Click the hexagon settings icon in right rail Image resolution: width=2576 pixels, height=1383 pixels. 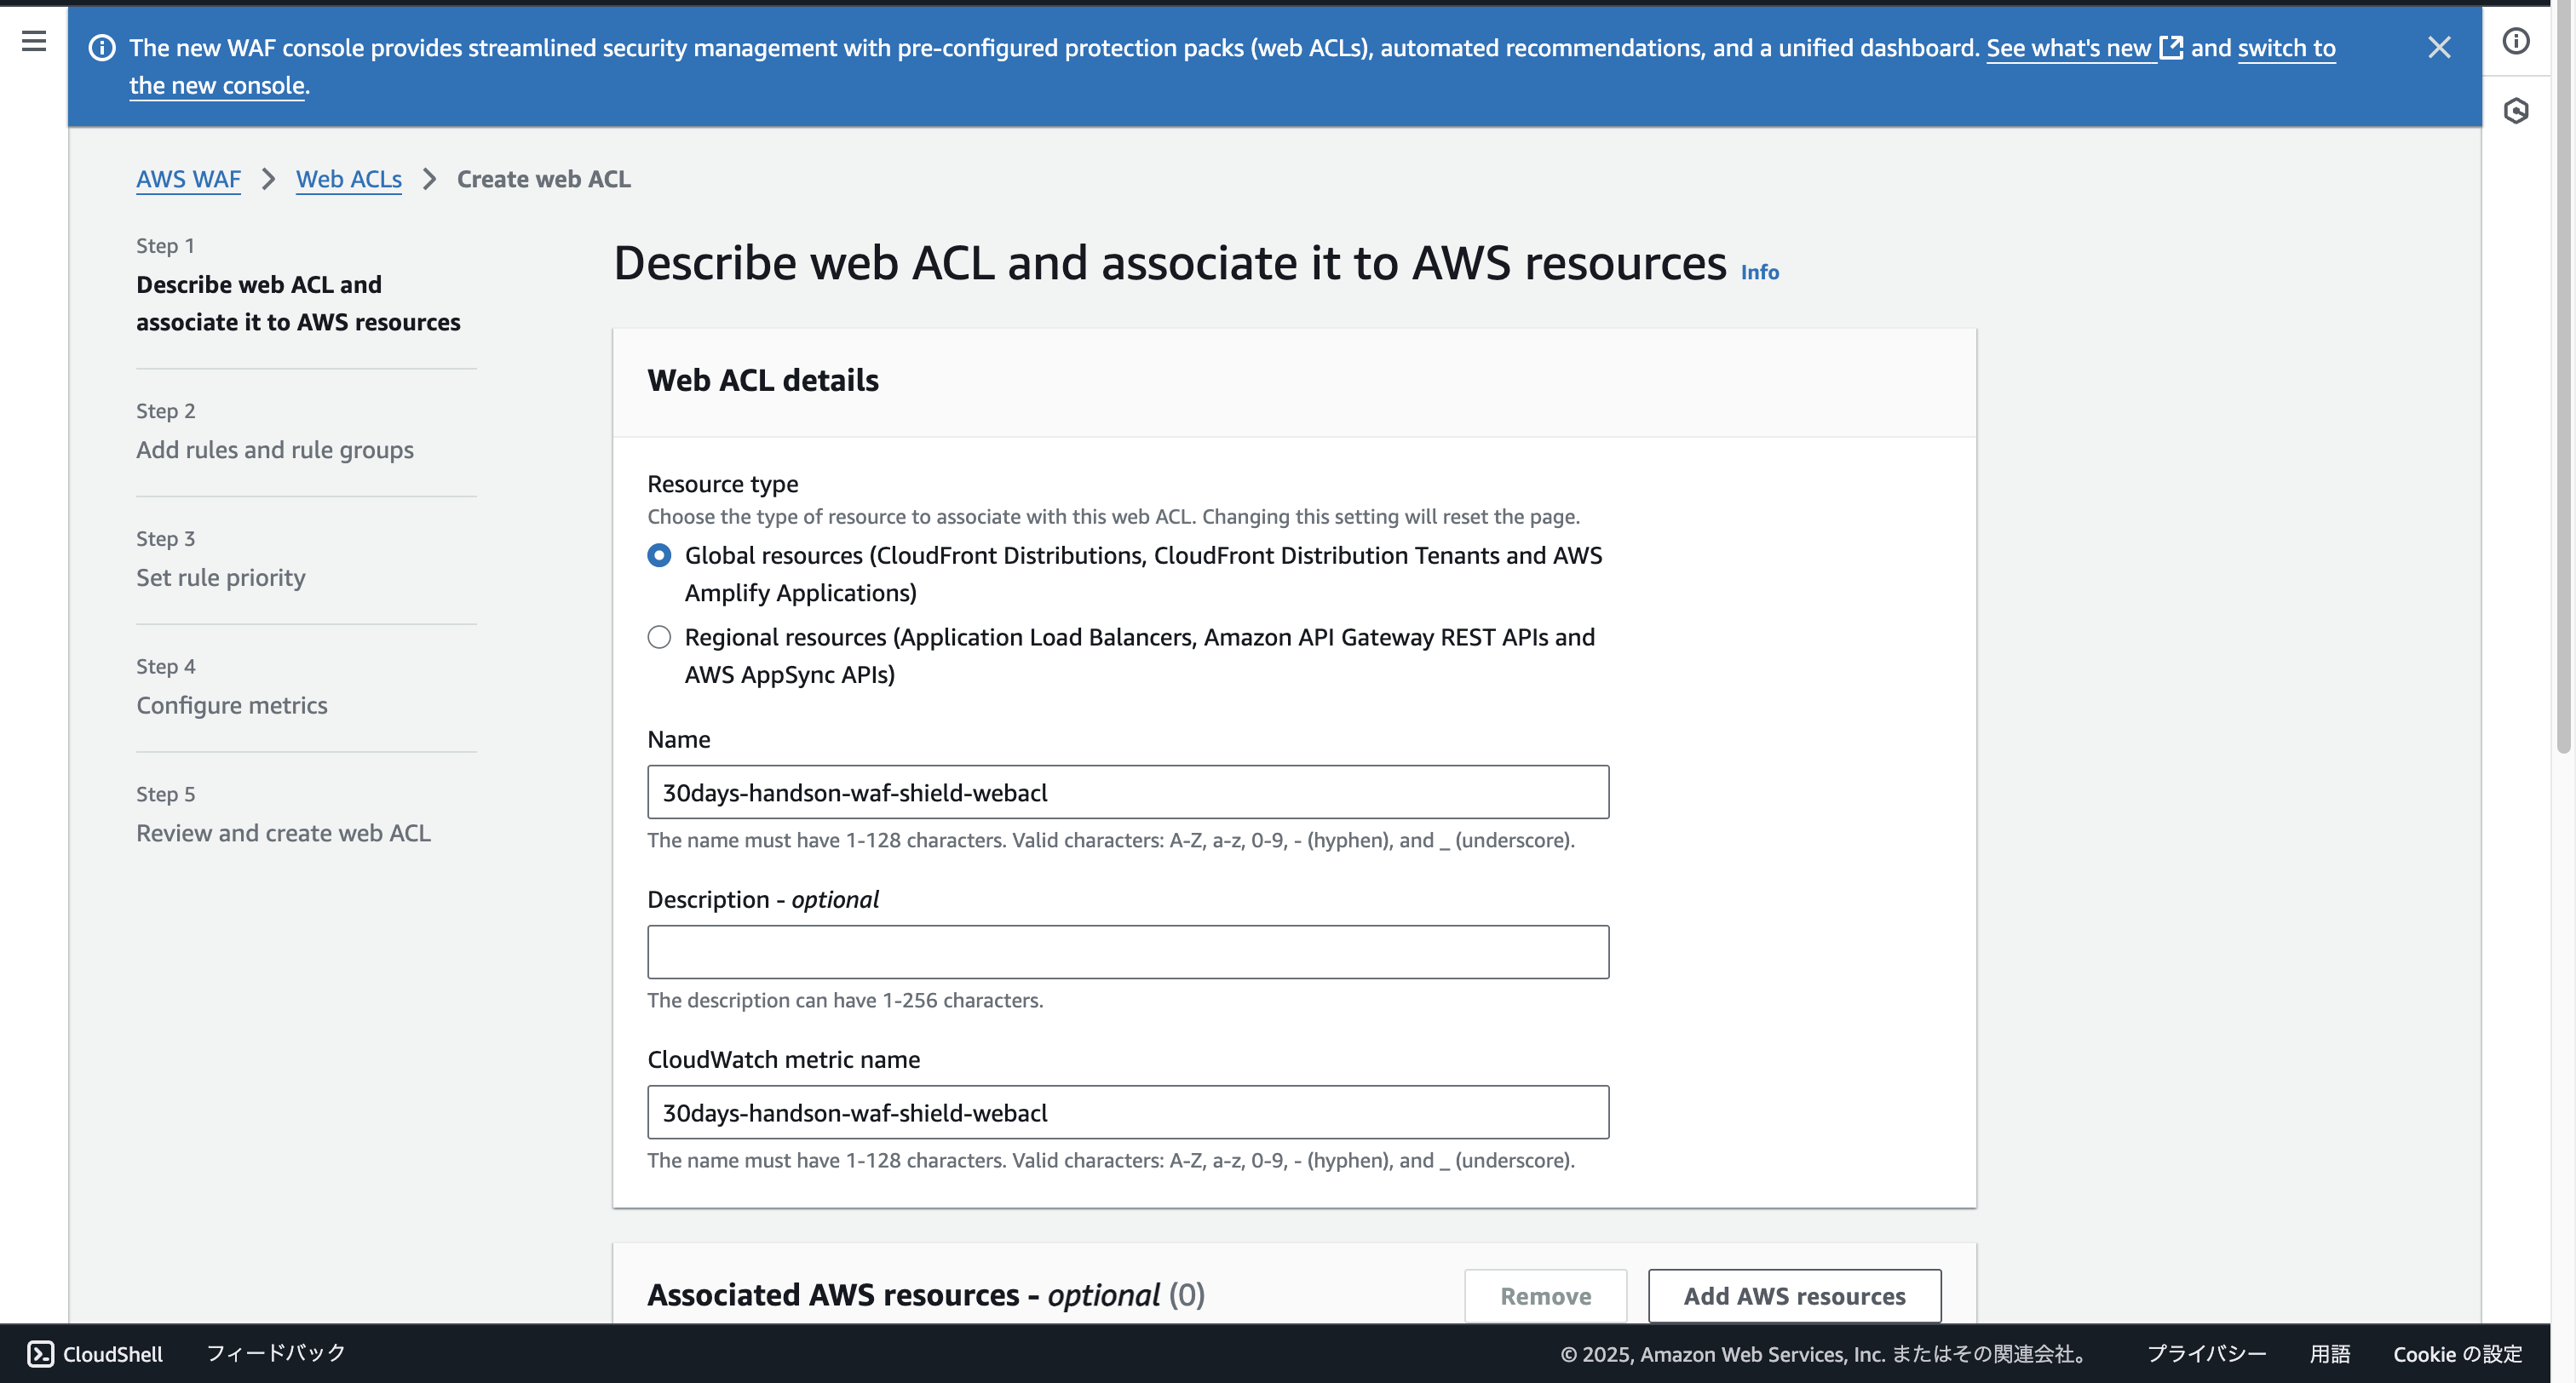(2516, 111)
